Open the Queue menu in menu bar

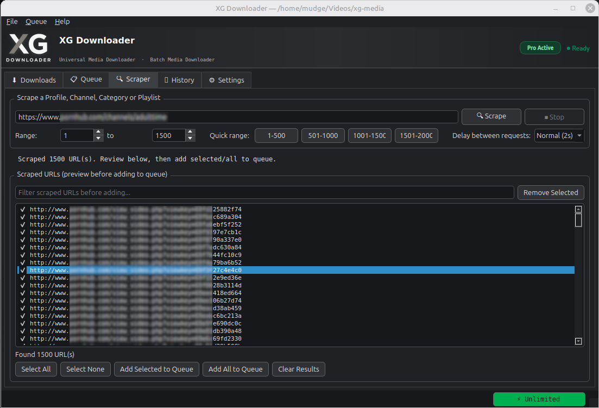[36, 21]
